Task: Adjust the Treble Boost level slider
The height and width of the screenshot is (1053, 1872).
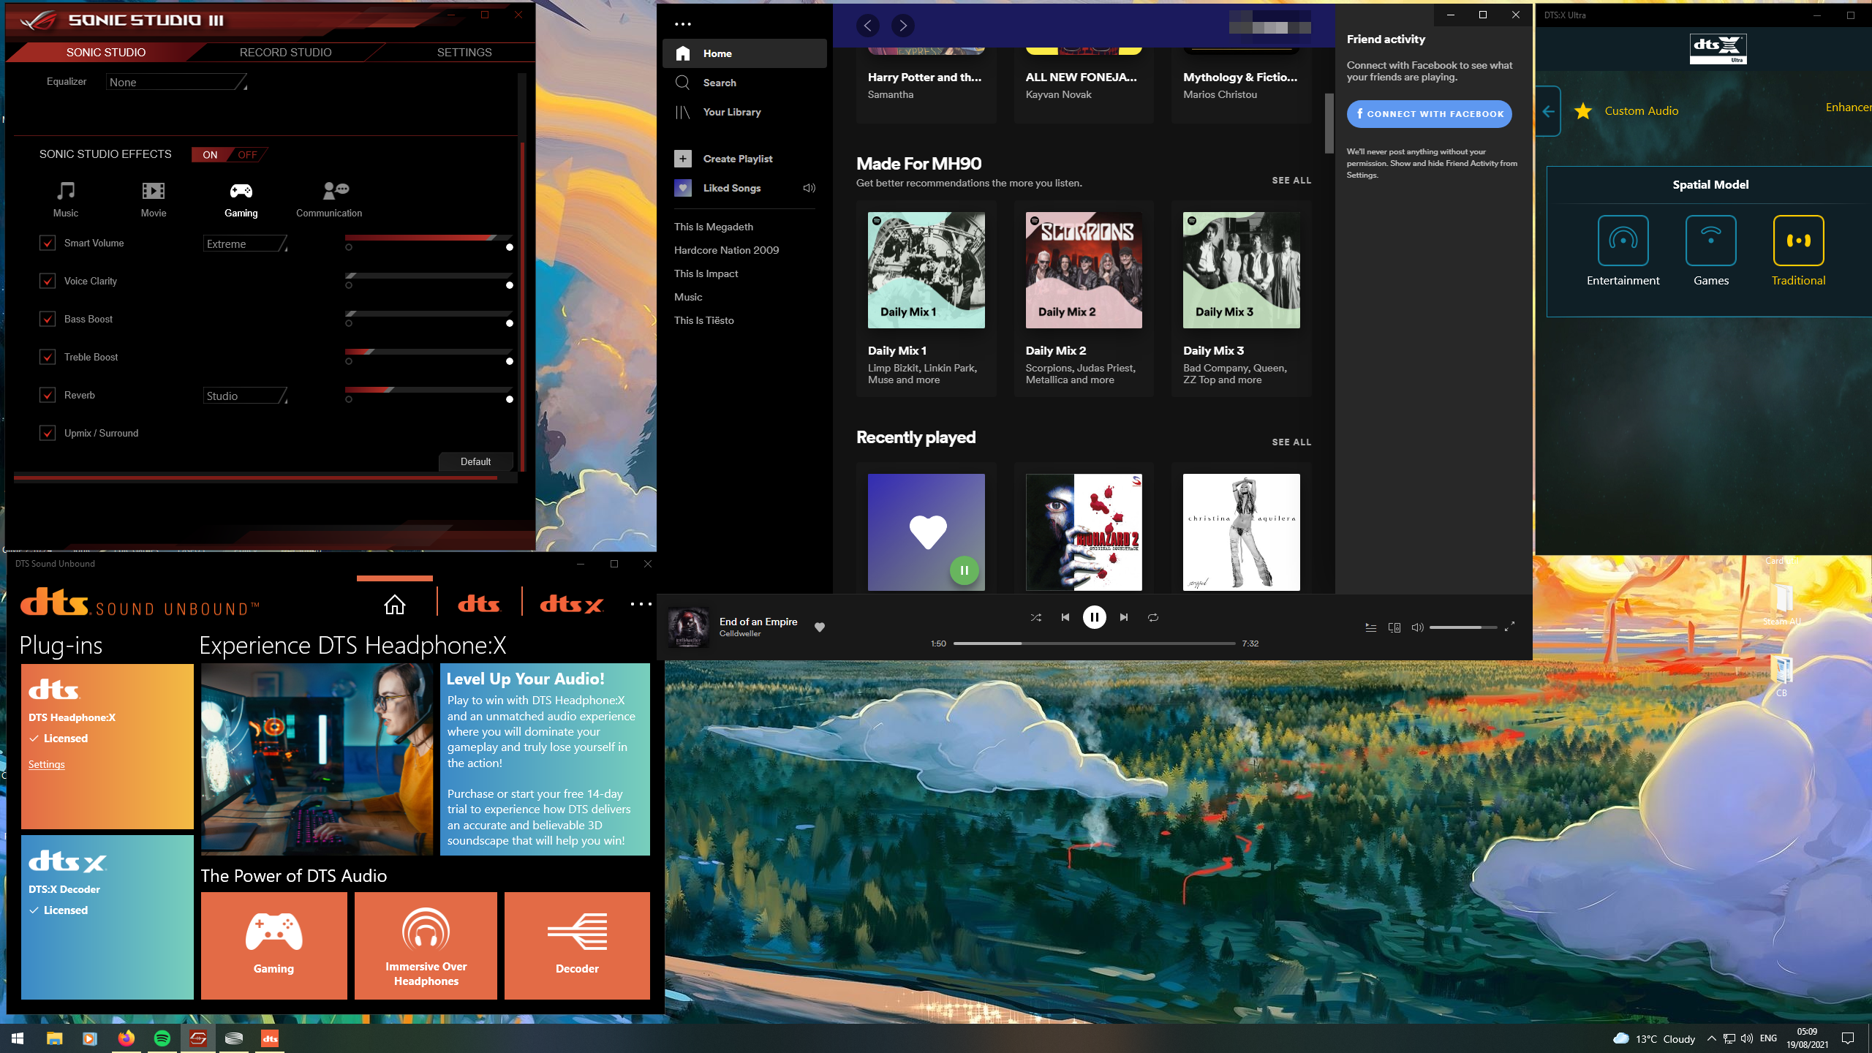Action: (429, 352)
